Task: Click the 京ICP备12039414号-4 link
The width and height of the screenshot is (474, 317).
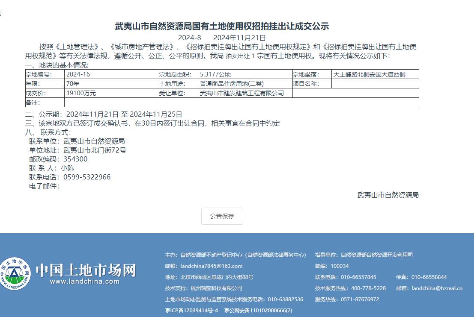Action: 191,310
